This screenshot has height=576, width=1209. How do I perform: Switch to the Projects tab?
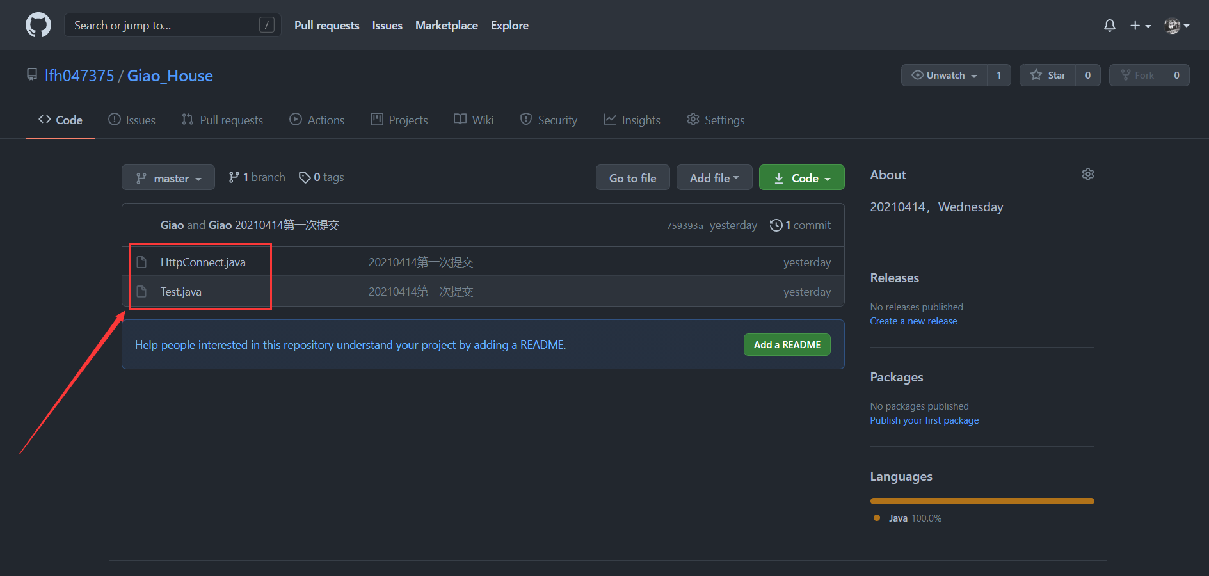tap(399, 120)
